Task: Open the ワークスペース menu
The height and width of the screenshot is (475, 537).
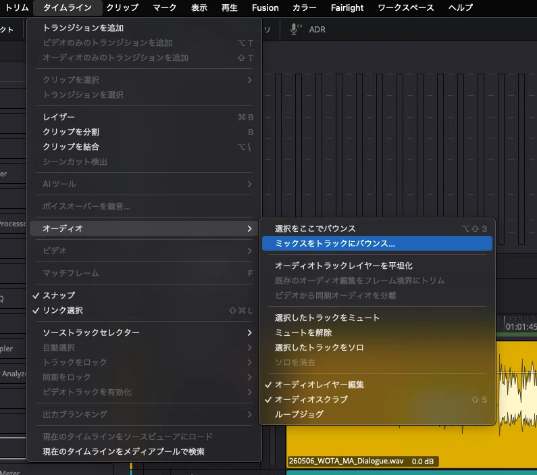Action: [x=406, y=7]
